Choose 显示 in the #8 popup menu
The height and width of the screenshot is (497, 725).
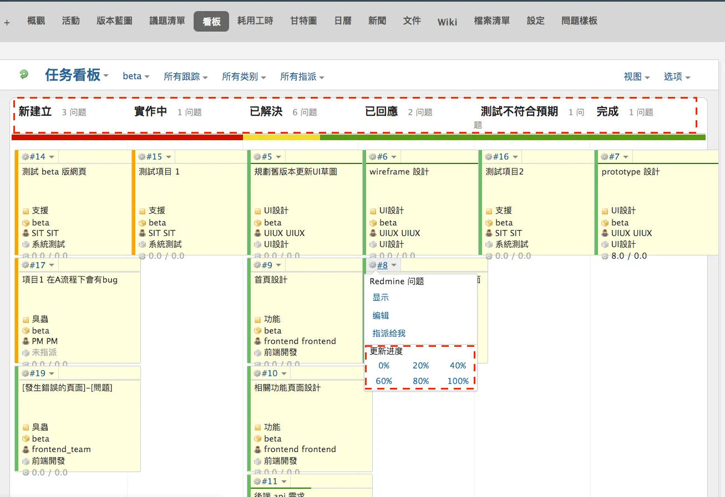(x=381, y=298)
